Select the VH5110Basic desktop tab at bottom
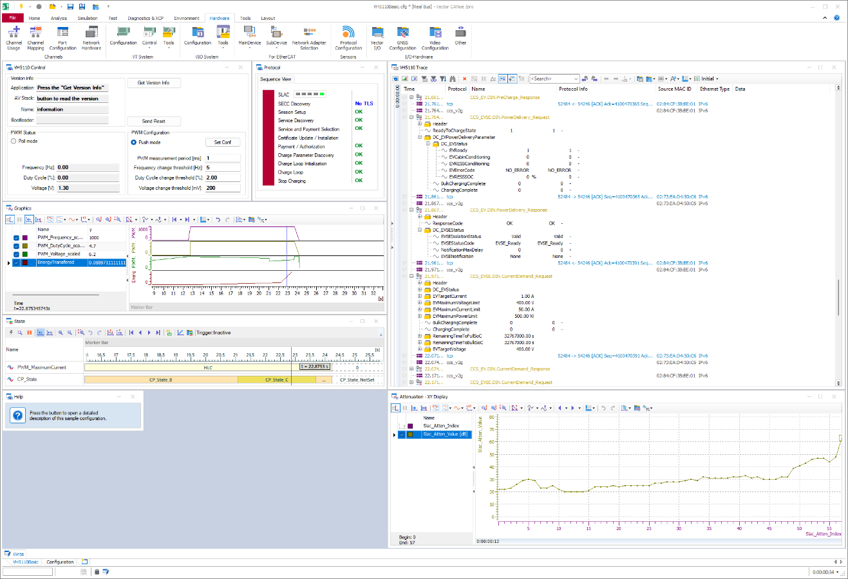848x579 pixels. tap(25, 562)
